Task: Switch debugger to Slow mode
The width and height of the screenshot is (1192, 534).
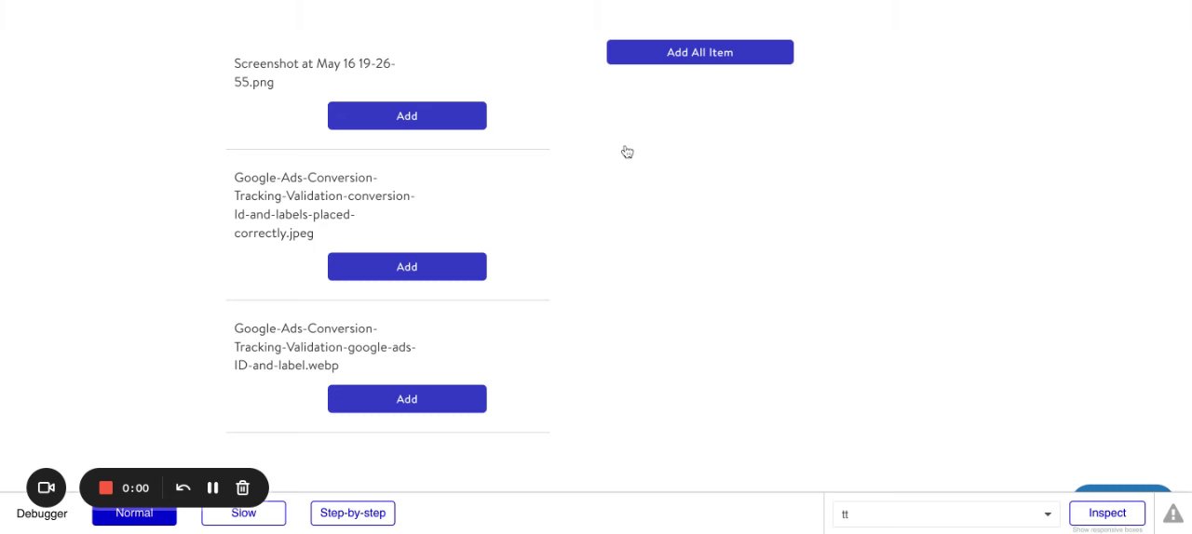Action: [243, 514]
